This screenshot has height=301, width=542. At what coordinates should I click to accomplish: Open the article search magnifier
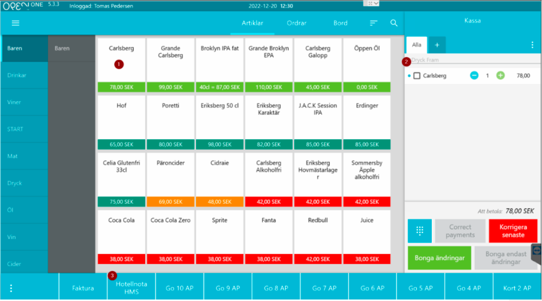coord(394,23)
